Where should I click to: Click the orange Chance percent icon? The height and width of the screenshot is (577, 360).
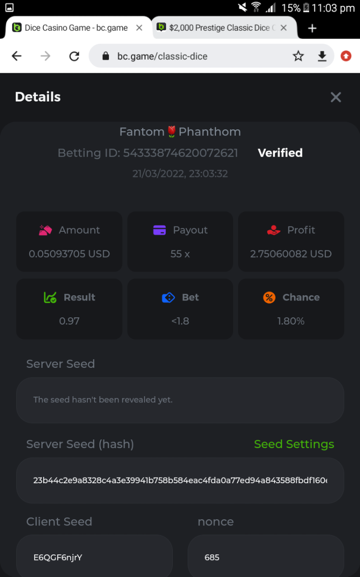(269, 298)
